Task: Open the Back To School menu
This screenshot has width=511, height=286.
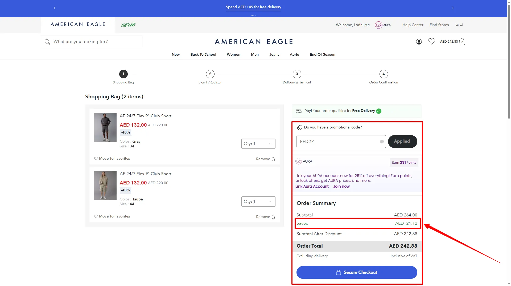Action: click(203, 54)
